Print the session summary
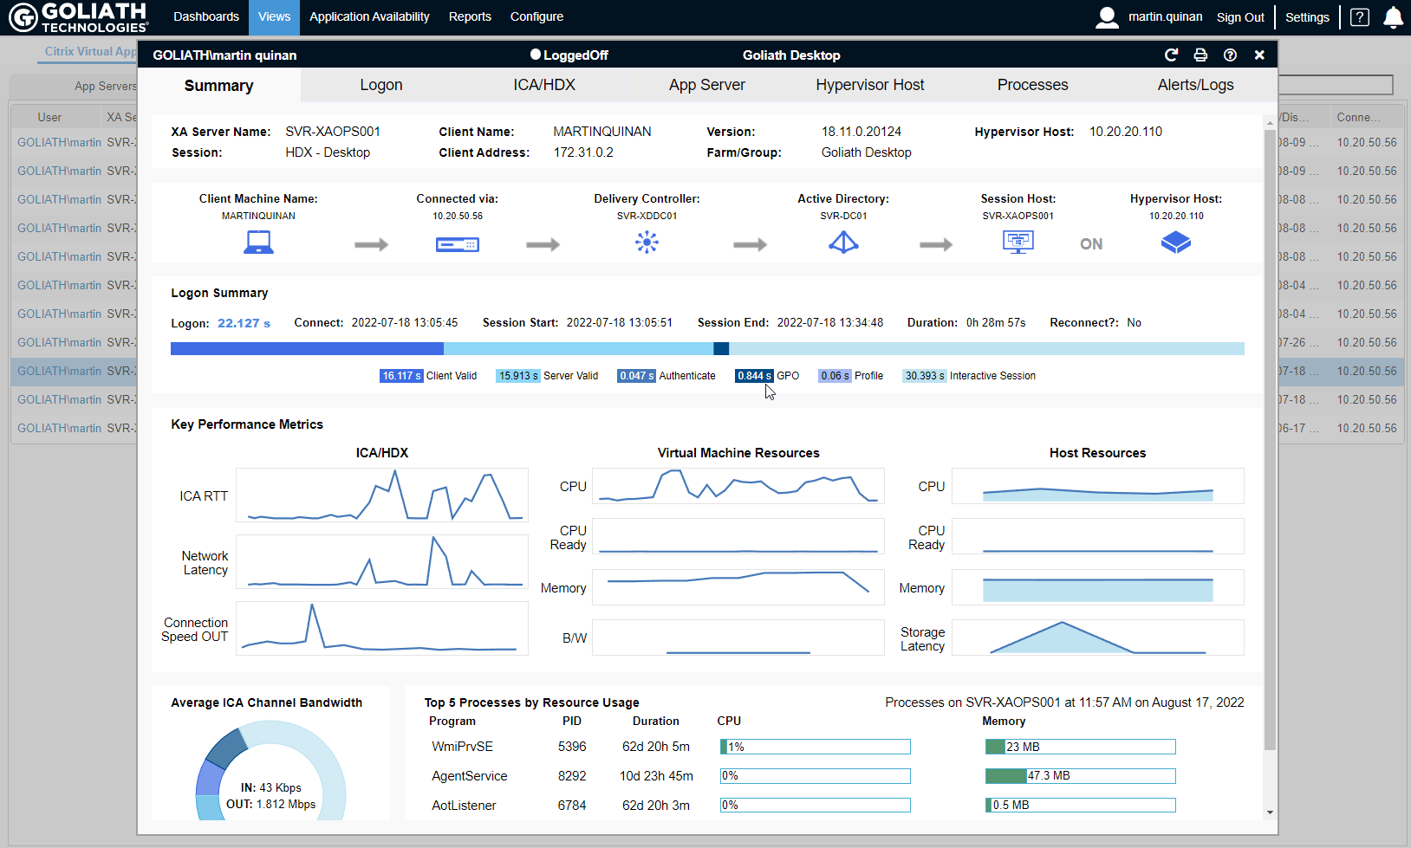The image size is (1411, 848). (x=1200, y=55)
